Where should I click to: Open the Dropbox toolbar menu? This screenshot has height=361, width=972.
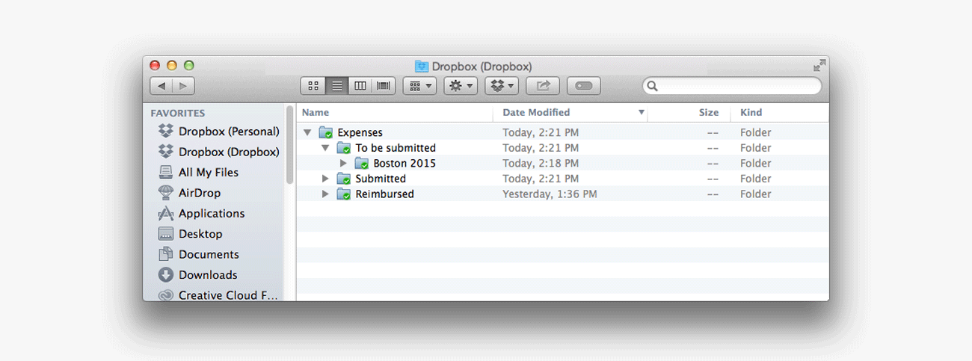click(502, 86)
